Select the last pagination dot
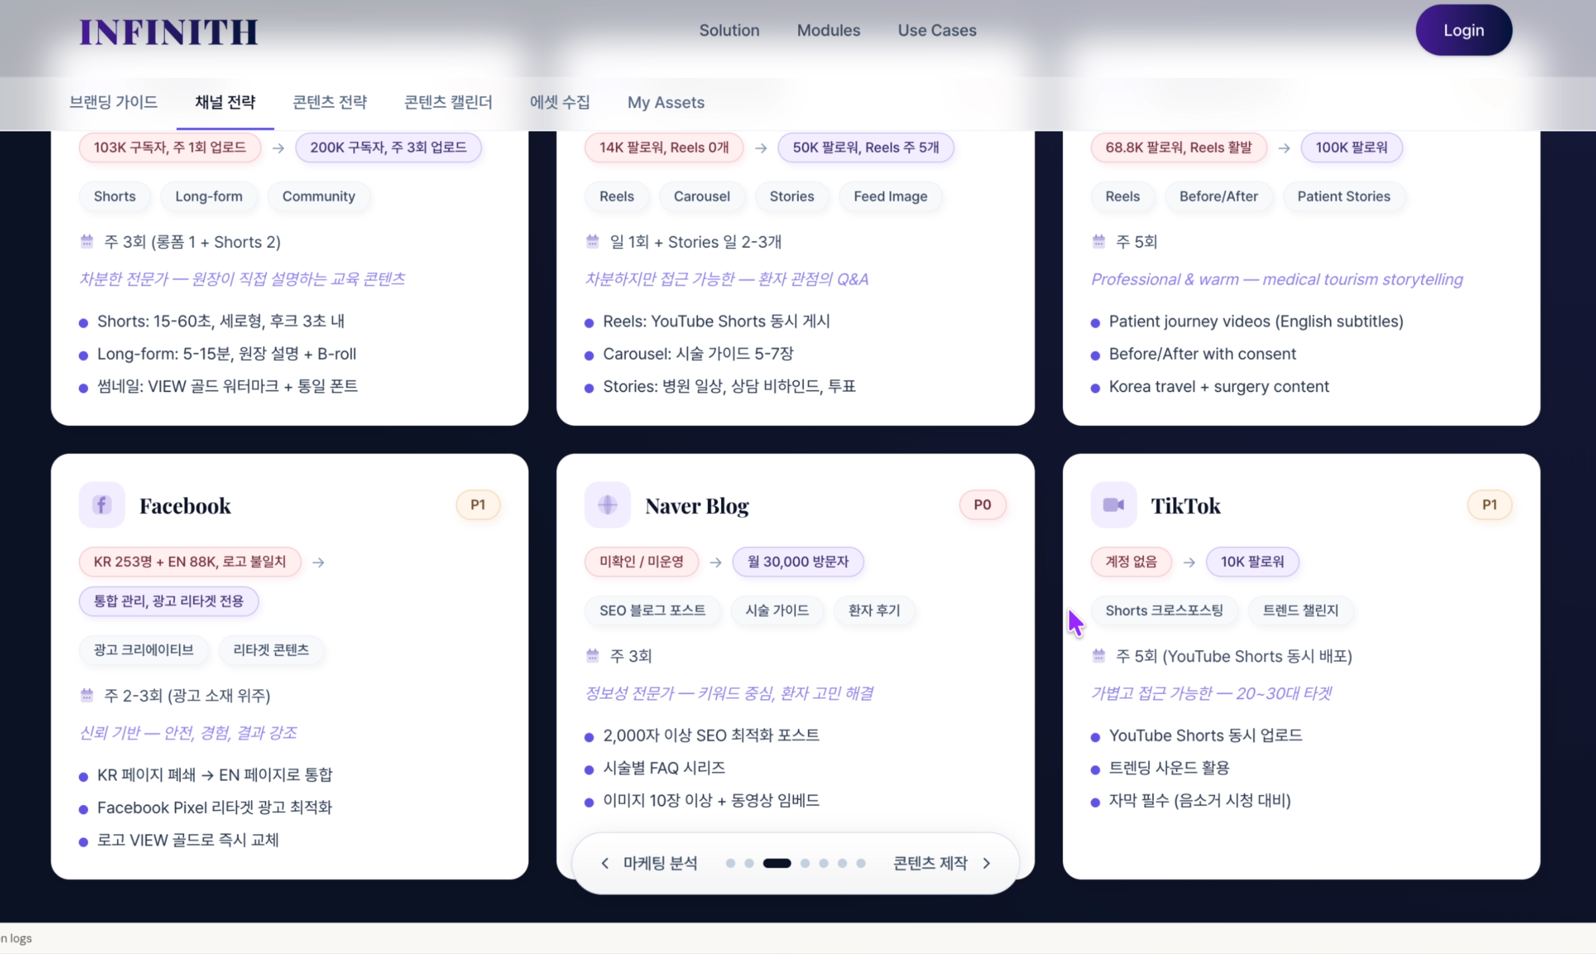This screenshot has width=1596, height=954. tap(860, 863)
